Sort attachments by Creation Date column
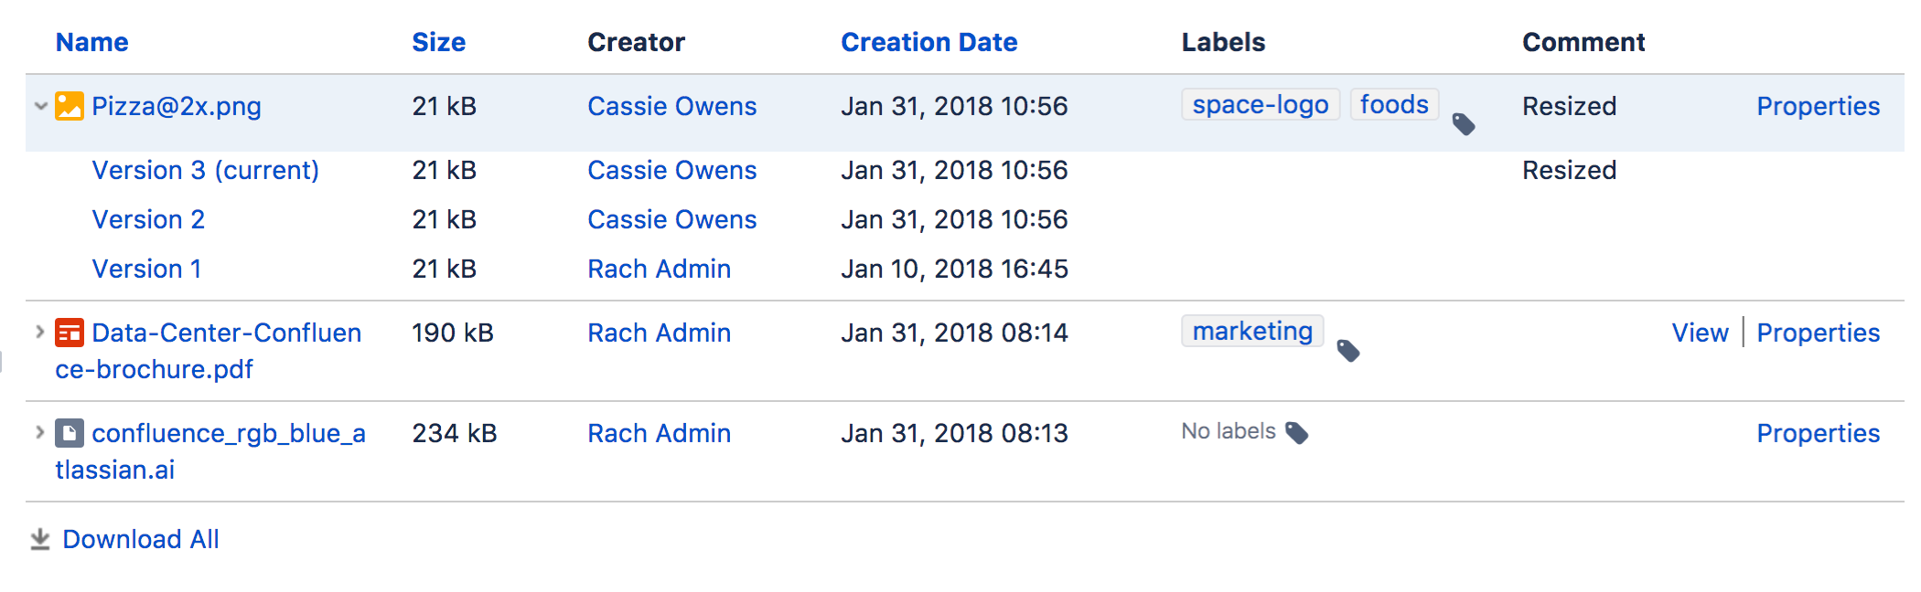 tap(928, 42)
